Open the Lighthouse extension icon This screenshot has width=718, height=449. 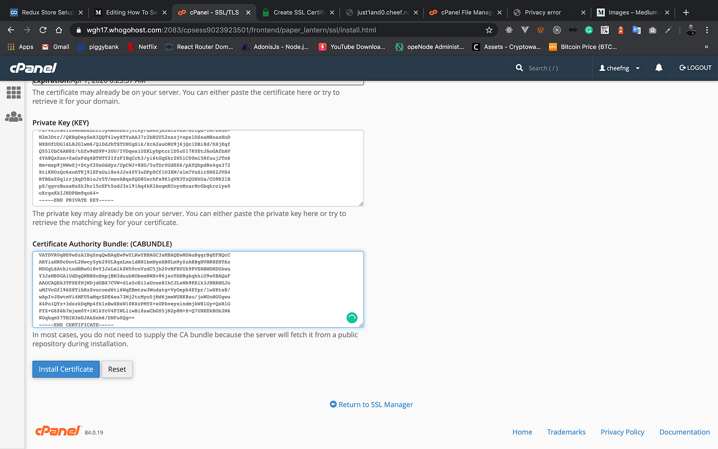tap(621, 30)
